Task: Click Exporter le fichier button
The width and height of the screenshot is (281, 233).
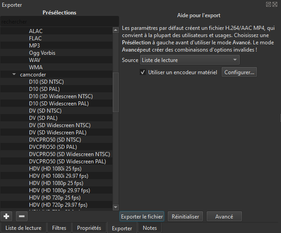Action: (x=142, y=217)
